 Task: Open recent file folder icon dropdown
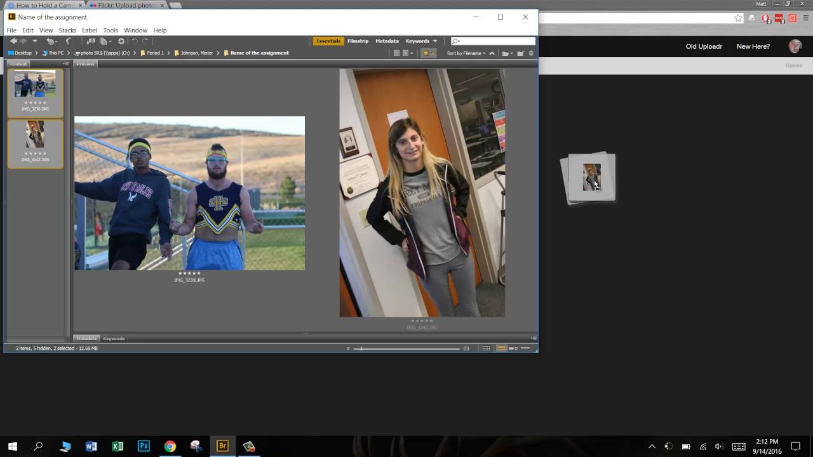click(x=507, y=53)
